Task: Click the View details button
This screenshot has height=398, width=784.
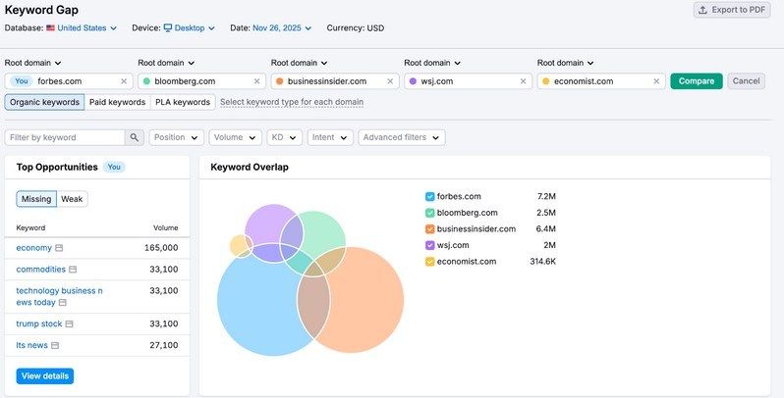Action: pos(45,376)
